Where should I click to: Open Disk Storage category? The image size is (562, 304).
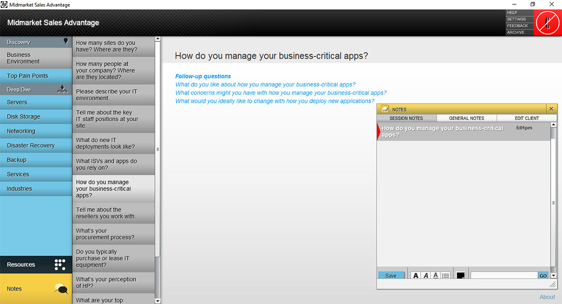(x=36, y=116)
